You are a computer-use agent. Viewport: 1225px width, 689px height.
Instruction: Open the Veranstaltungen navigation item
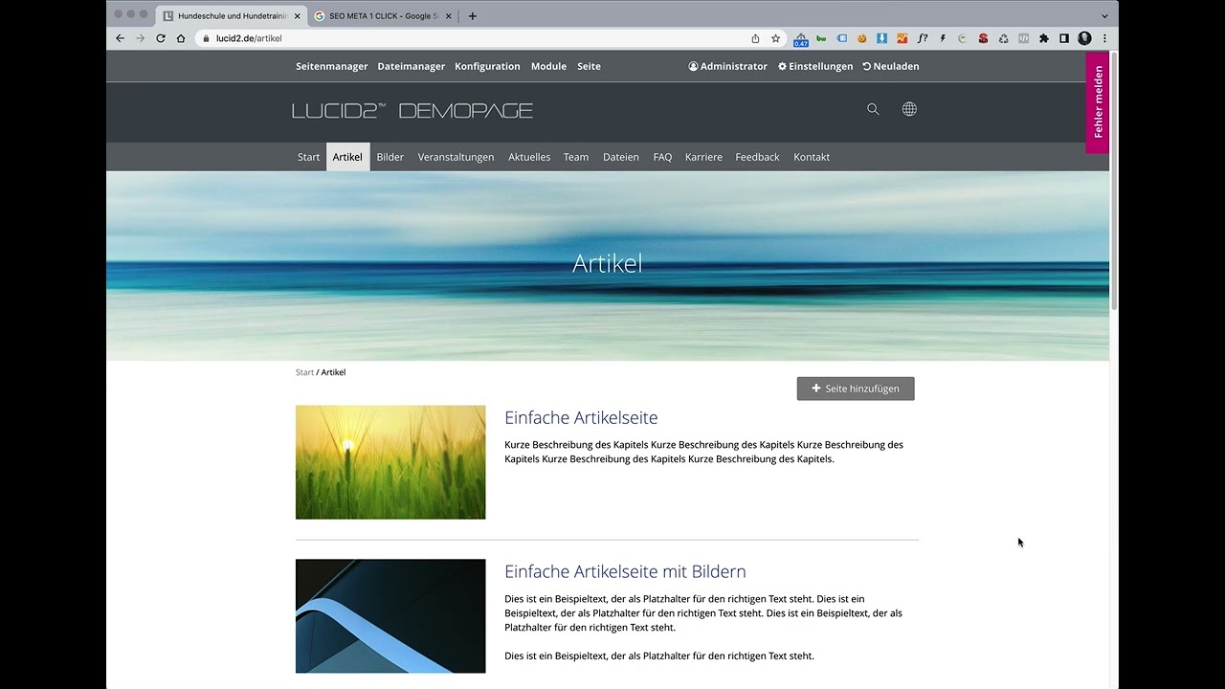[x=456, y=157]
